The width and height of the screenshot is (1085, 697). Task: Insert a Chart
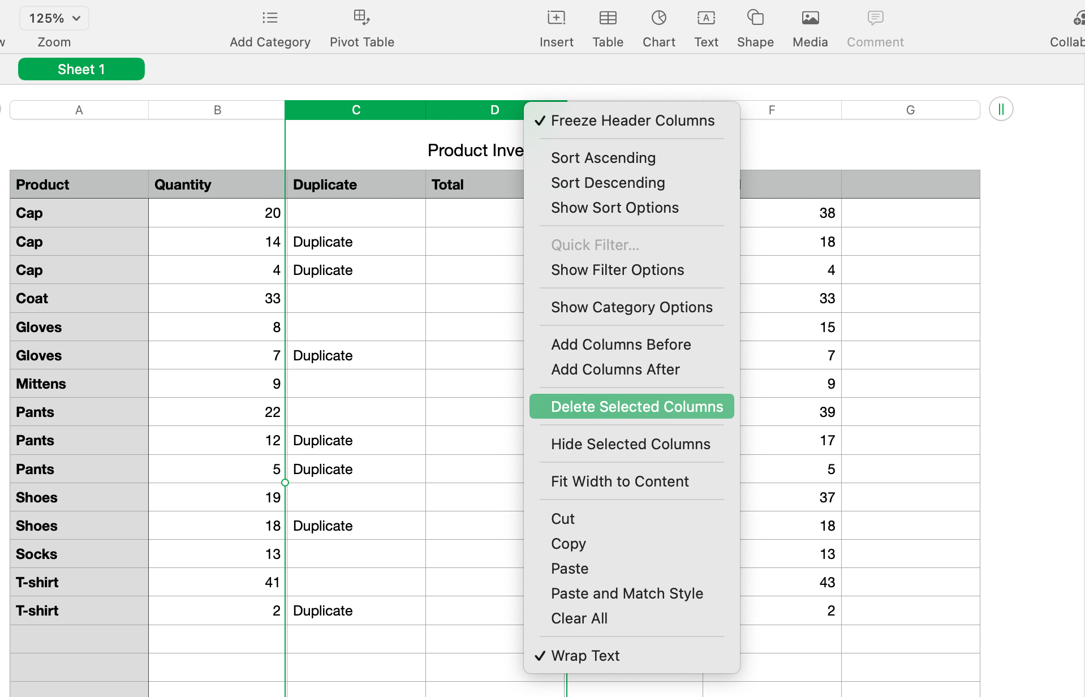[658, 27]
